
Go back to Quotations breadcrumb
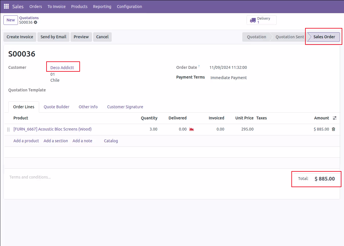29,18
